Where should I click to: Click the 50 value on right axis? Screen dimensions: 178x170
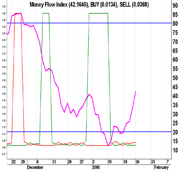click(175, 78)
